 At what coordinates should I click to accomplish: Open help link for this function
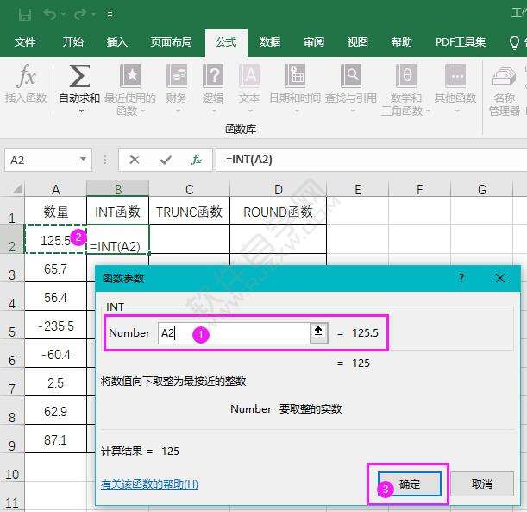[x=149, y=484]
